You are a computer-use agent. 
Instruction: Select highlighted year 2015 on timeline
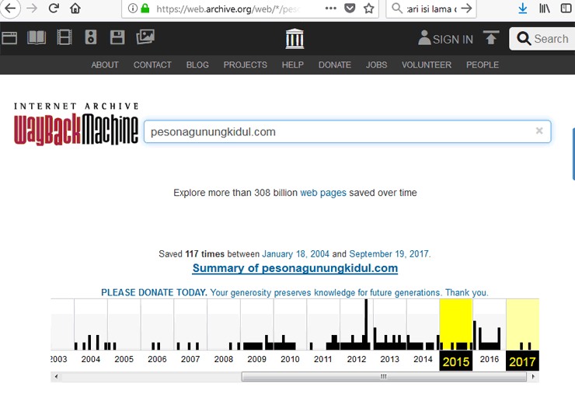[456, 361]
